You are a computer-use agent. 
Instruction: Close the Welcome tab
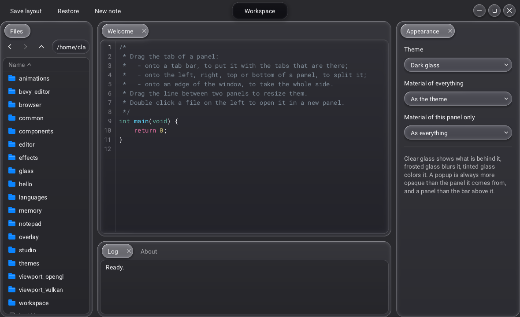[x=144, y=31]
